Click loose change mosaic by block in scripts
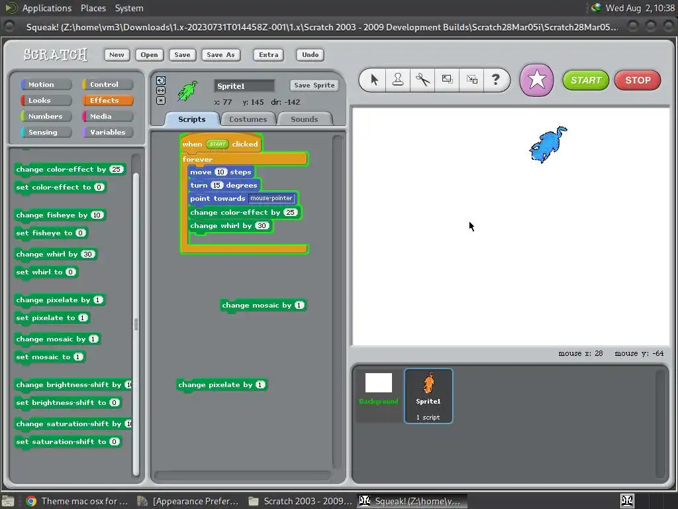The height and width of the screenshot is (509, 678). click(263, 306)
